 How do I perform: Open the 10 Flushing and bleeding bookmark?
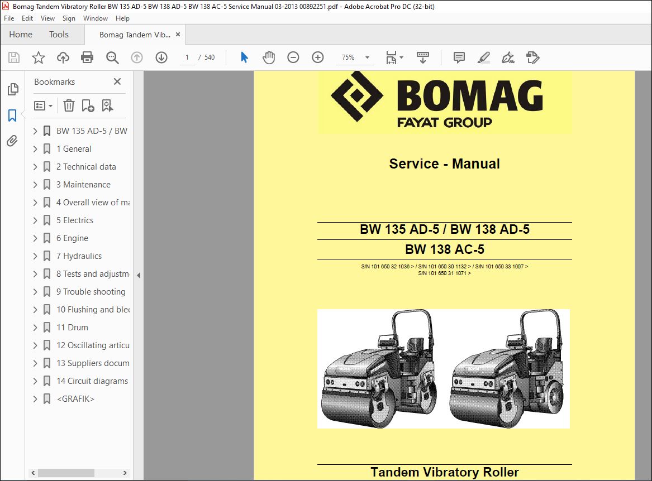pyautogui.click(x=93, y=310)
